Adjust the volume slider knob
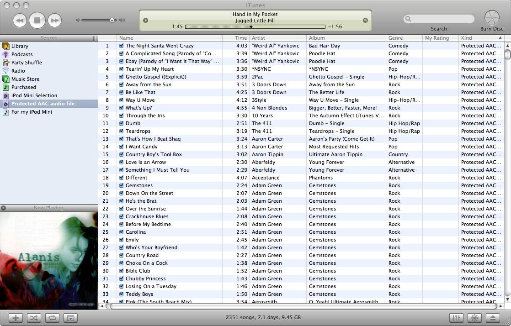The width and height of the screenshot is (511, 326). pos(112,20)
